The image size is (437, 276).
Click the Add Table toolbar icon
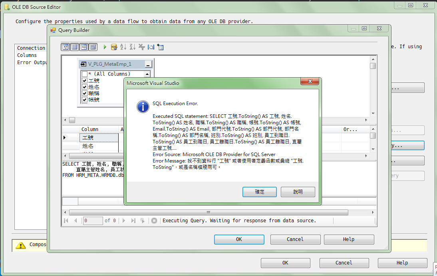[x=161, y=47]
